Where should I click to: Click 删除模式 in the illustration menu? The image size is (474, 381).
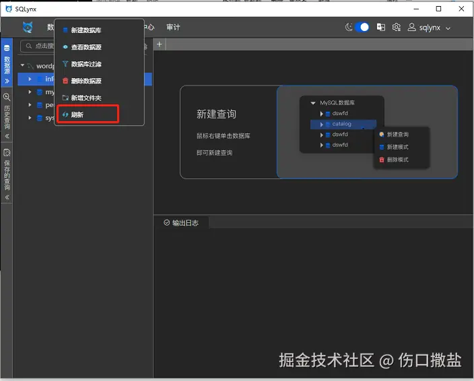click(398, 160)
